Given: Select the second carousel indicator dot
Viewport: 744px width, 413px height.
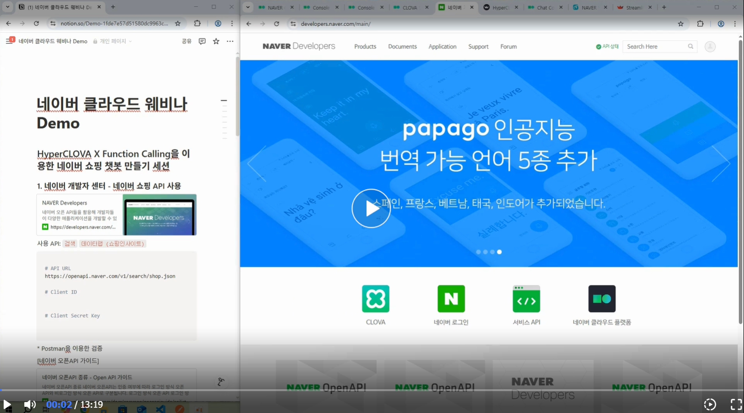Looking at the screenshot, I should tap(485, 252).
